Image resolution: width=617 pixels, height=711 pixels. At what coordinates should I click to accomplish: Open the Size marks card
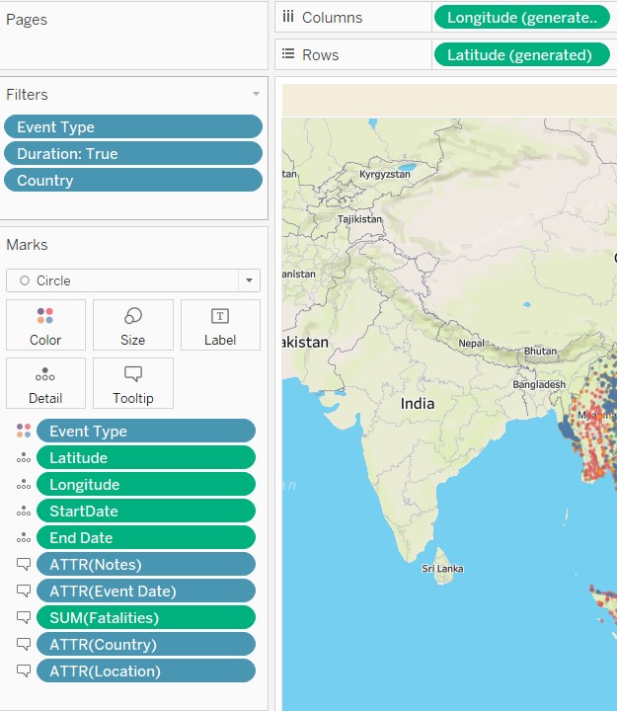[132, 326]
